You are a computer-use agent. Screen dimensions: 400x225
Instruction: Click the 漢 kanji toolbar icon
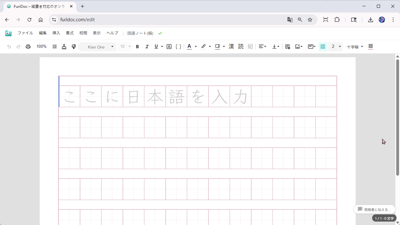coord(231,46)
